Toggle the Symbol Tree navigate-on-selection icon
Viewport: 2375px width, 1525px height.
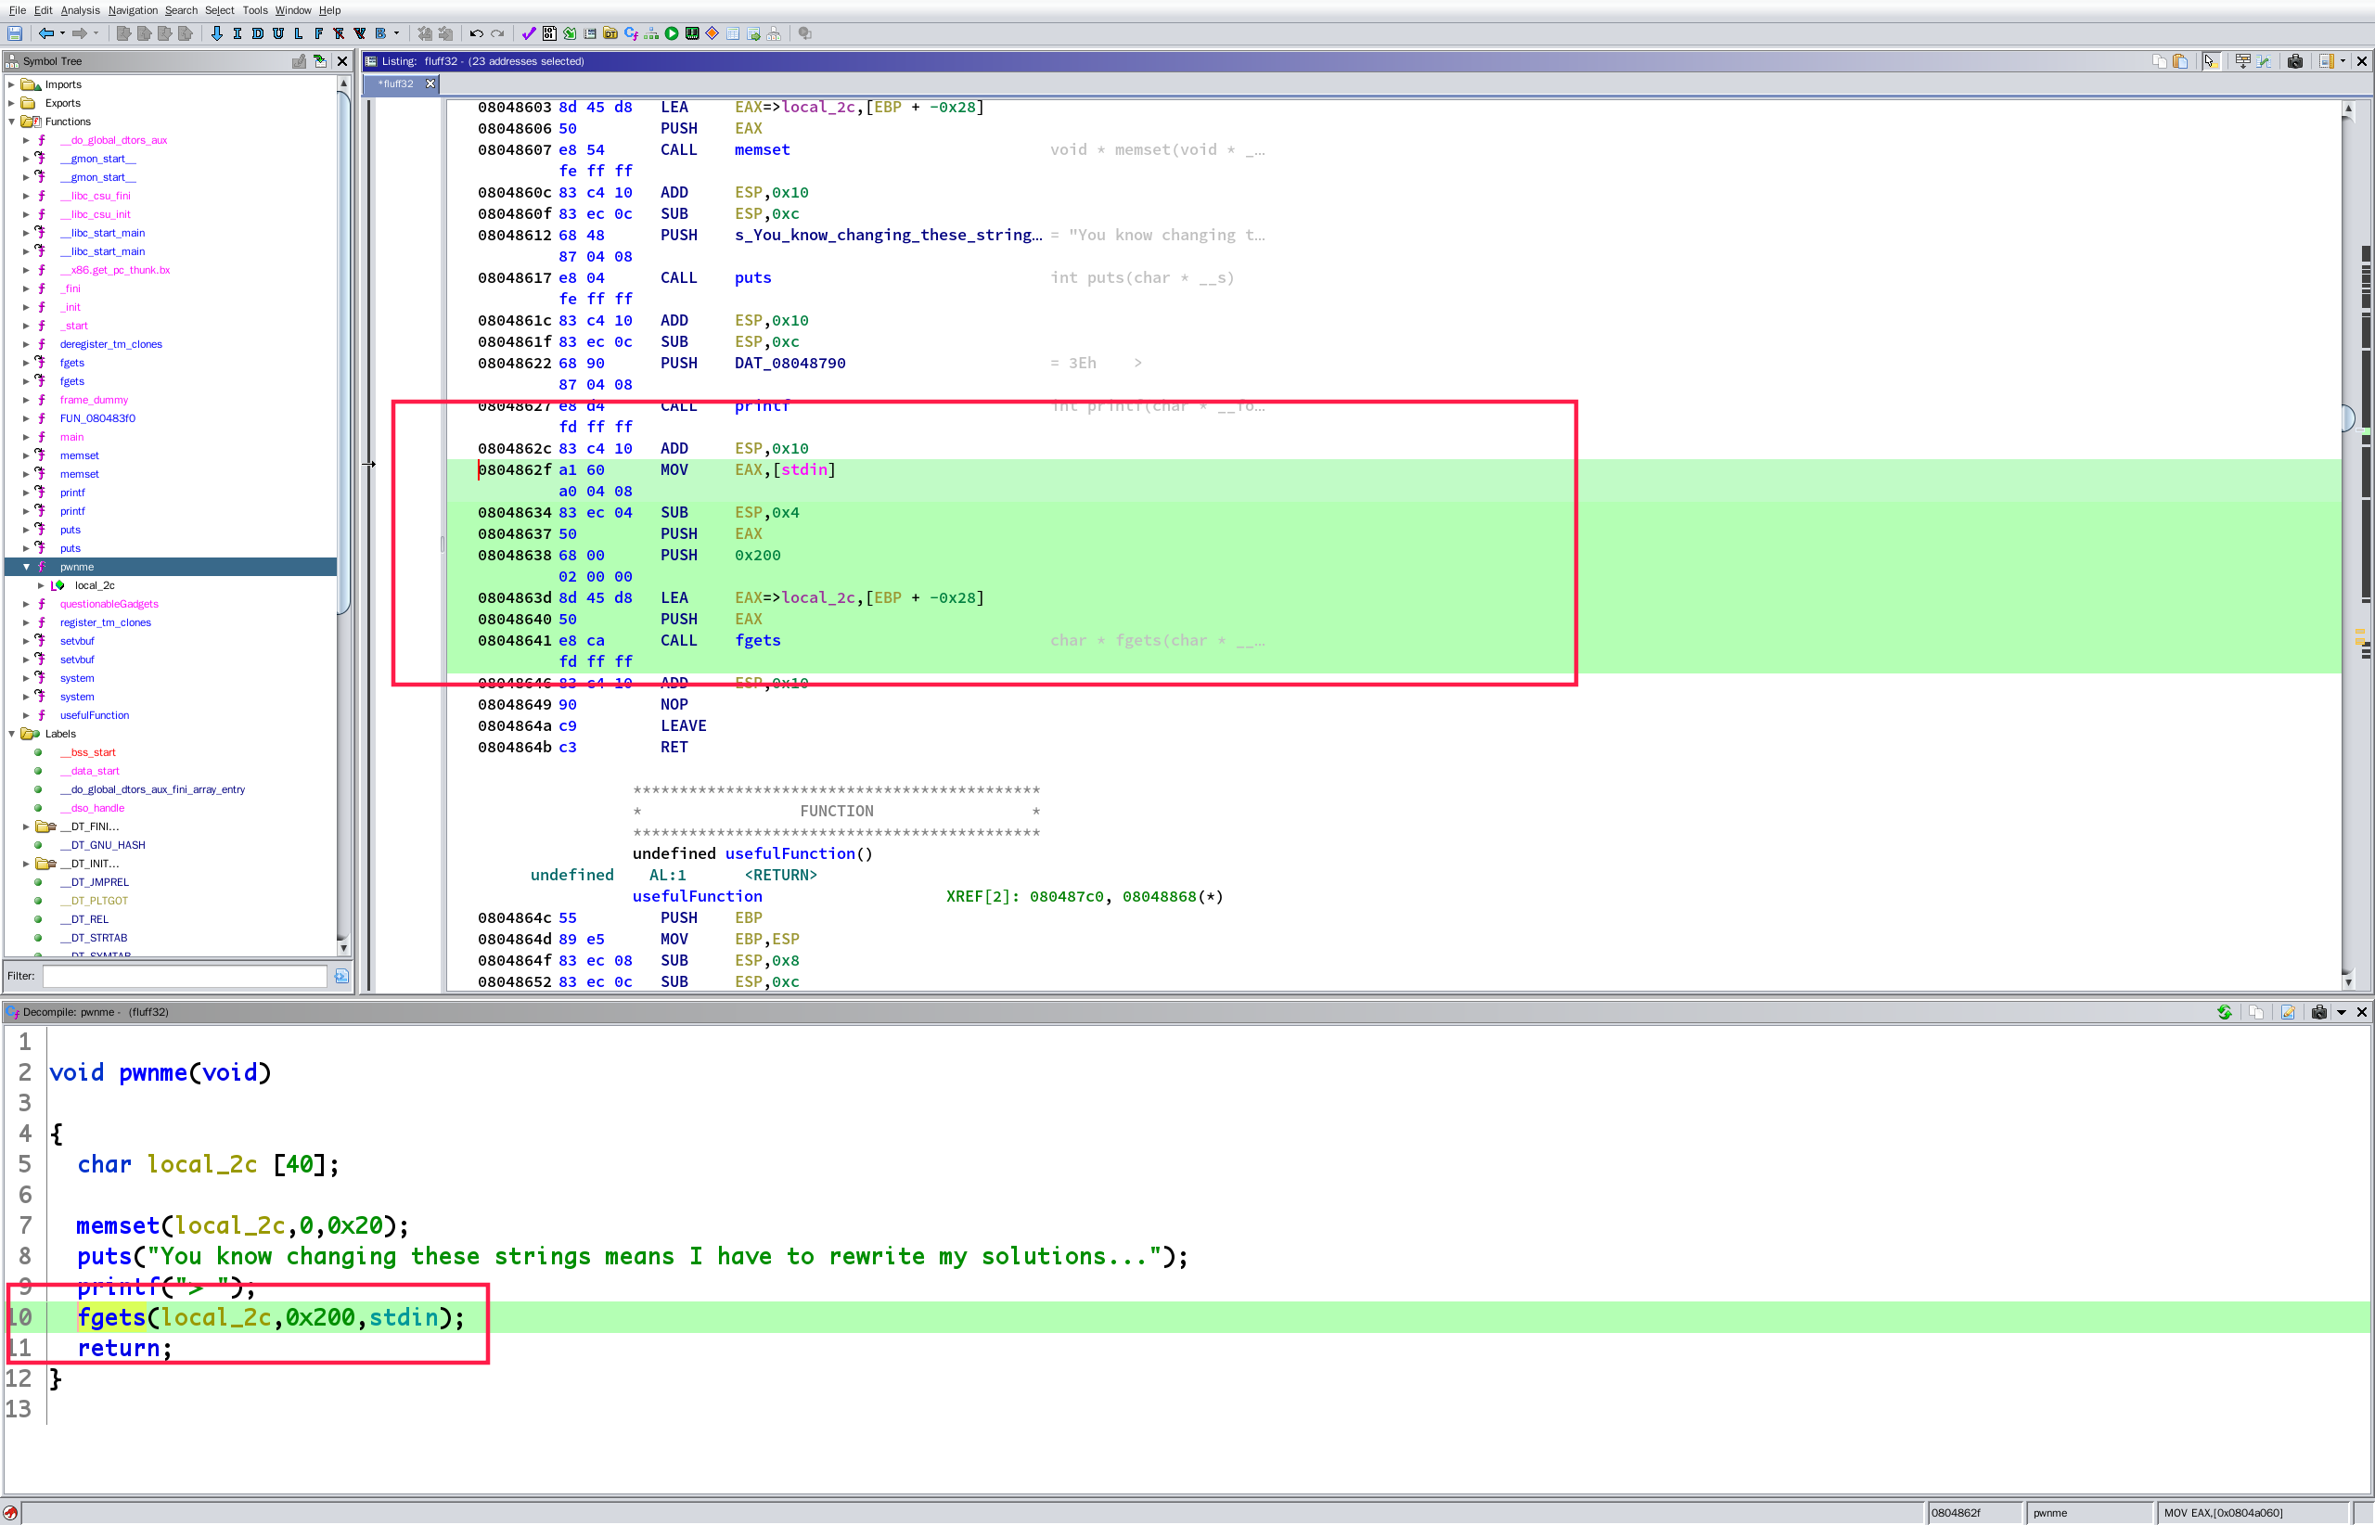click(319, 61)
